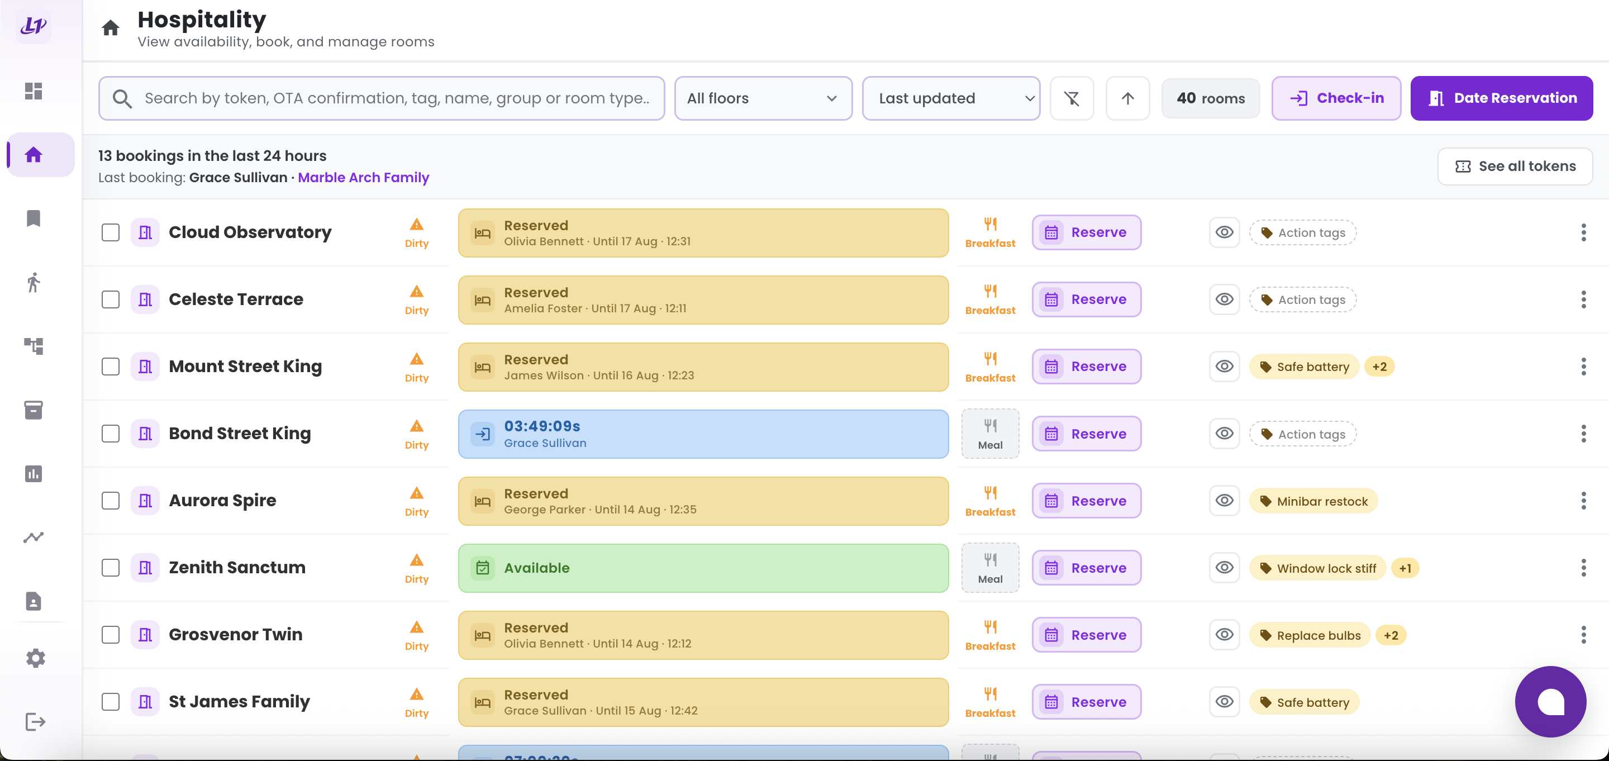
Task: Open more options menu for Zenith Sanctum
Action: coord(1583,568)
